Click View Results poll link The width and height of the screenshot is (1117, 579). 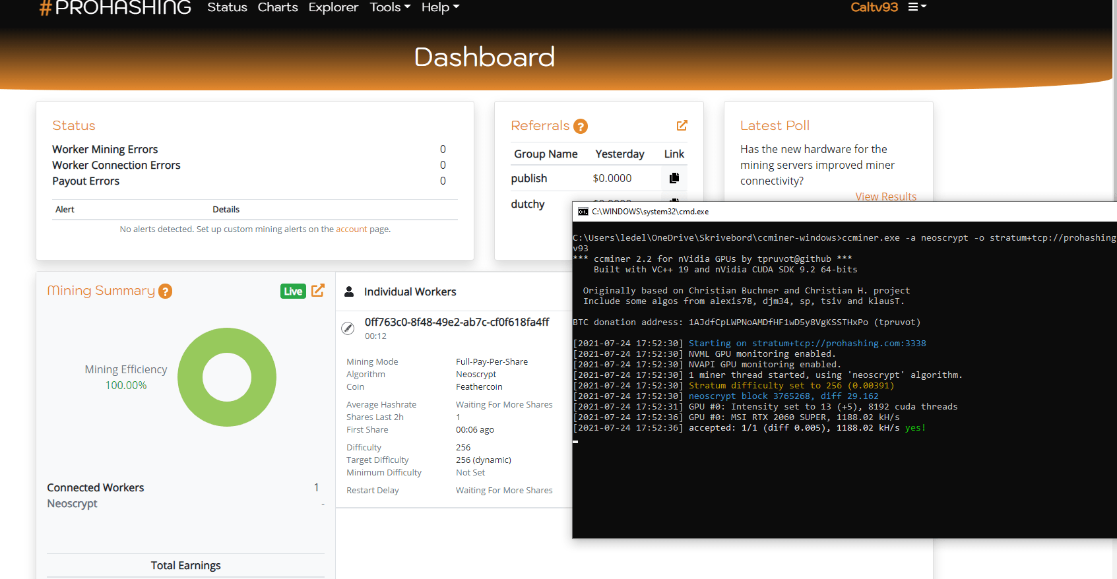pos(886,196)
